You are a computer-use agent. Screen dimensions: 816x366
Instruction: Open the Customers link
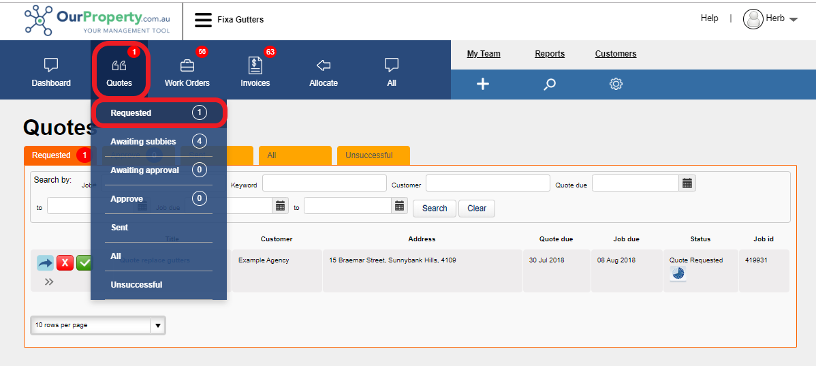[616, 54]
